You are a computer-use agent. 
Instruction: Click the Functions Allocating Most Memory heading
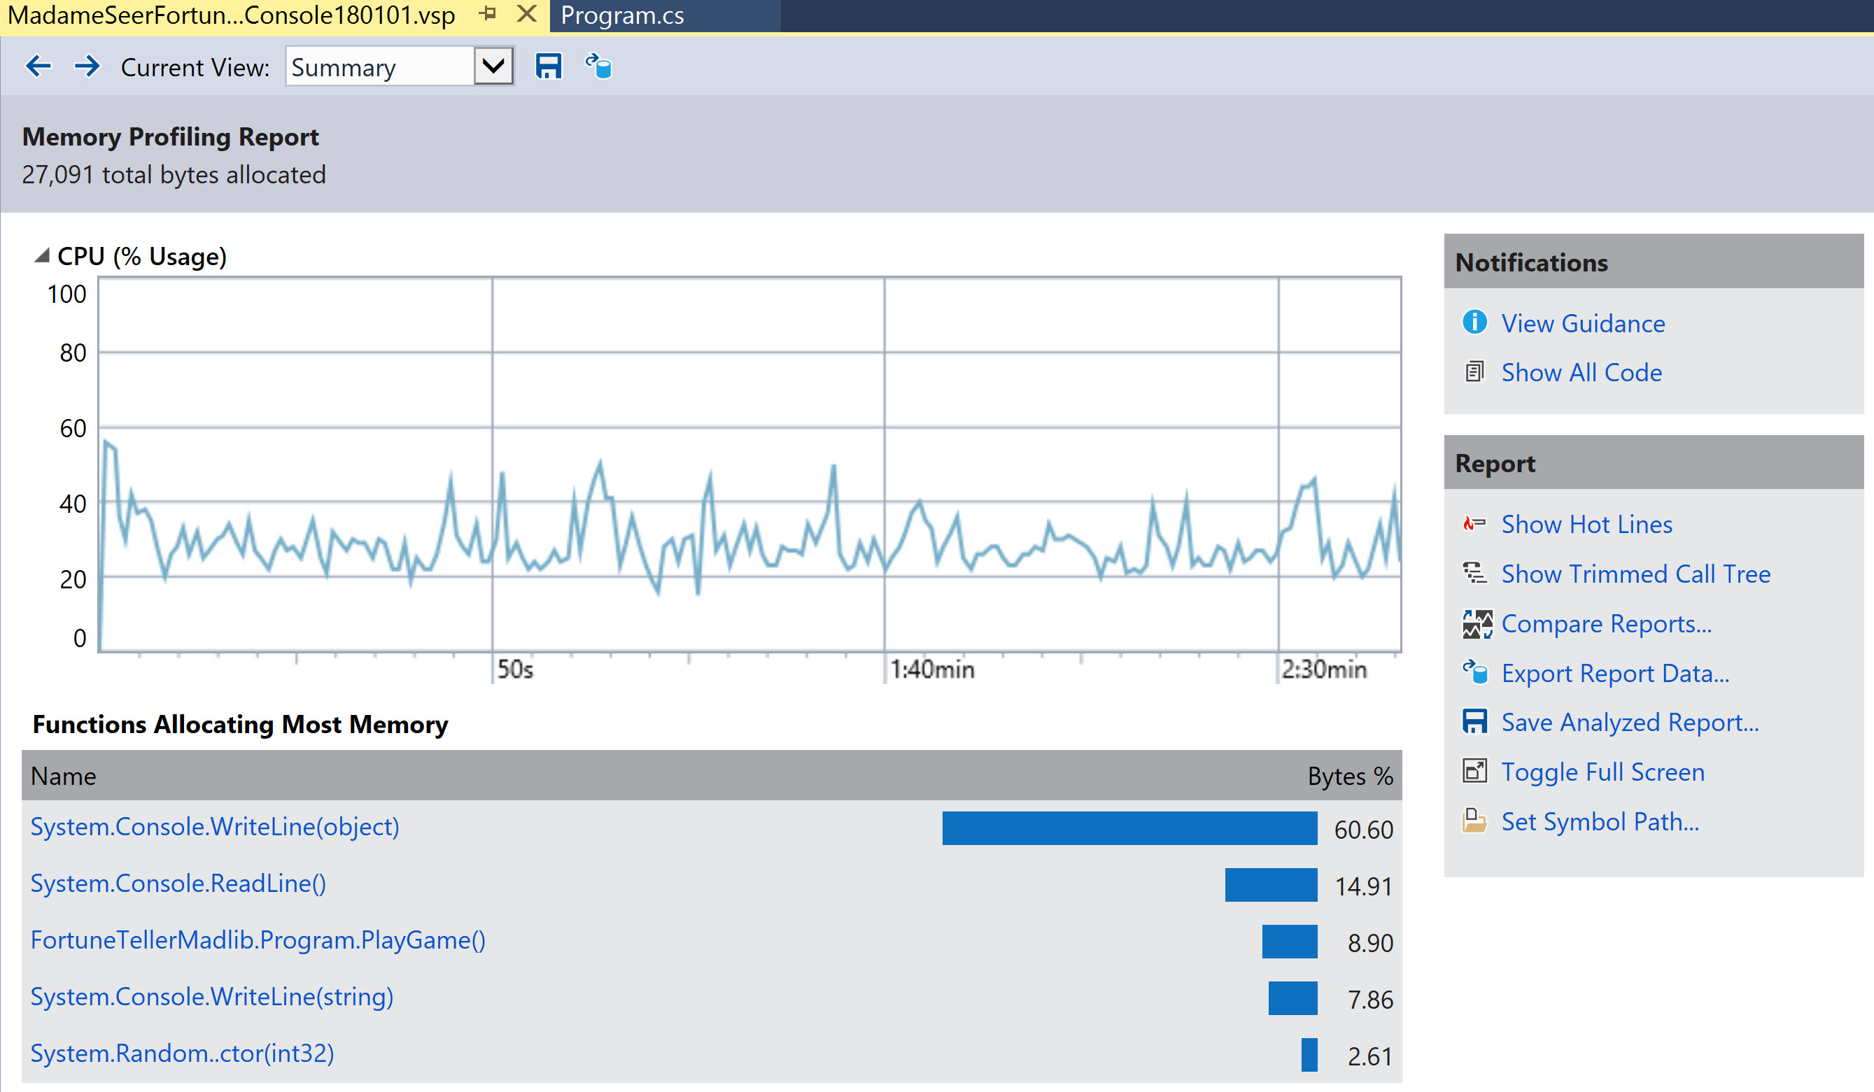point(240,724)
